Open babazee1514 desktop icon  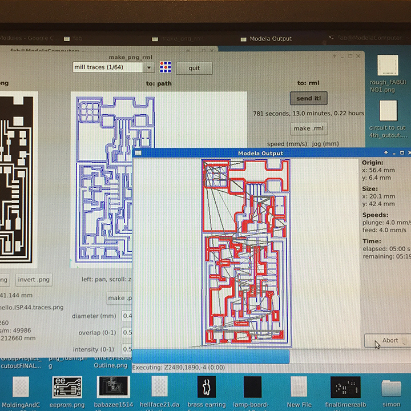[114, 392]
